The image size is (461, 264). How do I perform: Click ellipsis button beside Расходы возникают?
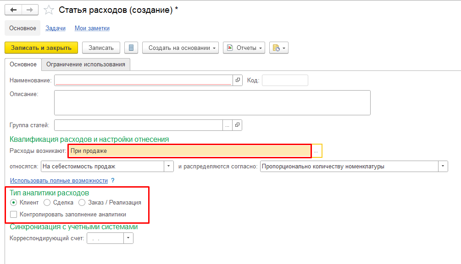tap(316, 151)
